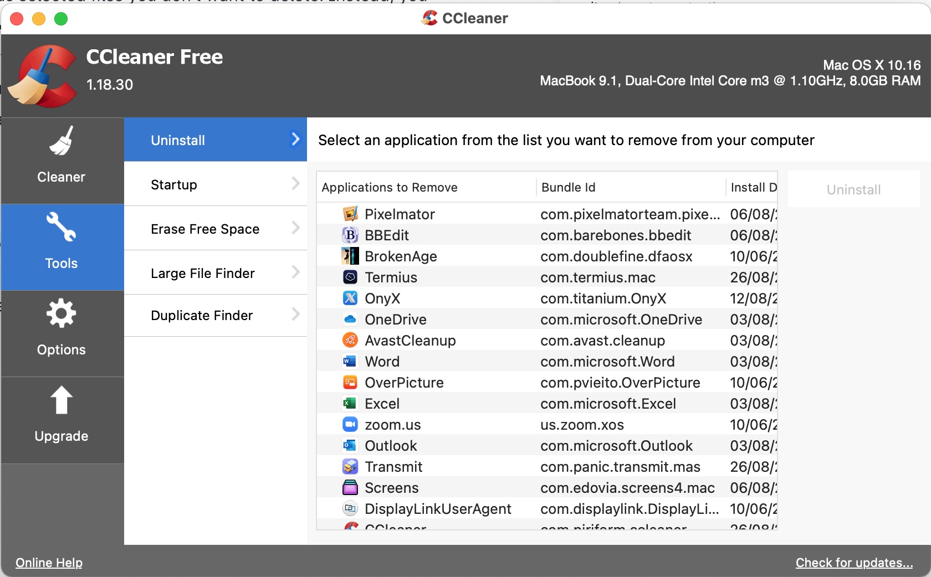
Task: Select com.microsoft.OneDrive bundle id cell
Action: click(x=621, y=319)
